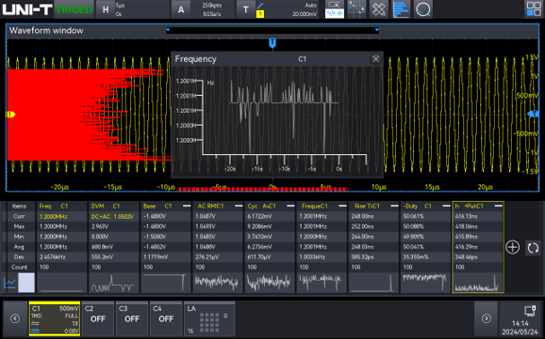The height and width of the screenshot is (339, 545).
Task: Toggle channel C4 on
Action: (166, 318)
